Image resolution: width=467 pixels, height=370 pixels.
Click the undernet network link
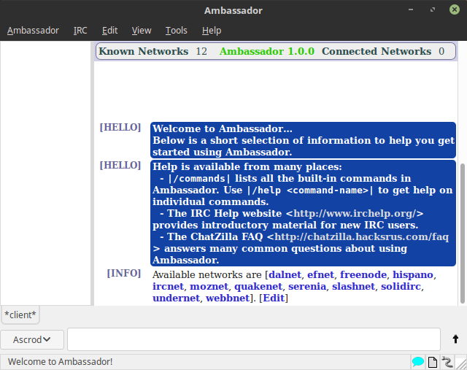tap(176, 298)
